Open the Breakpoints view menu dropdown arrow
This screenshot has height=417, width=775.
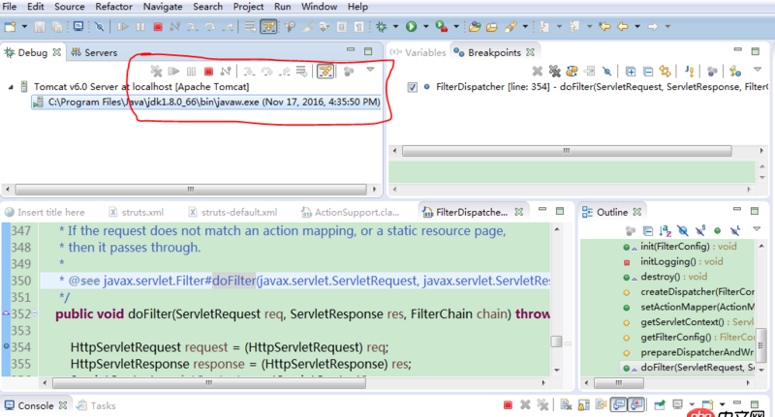757,70
